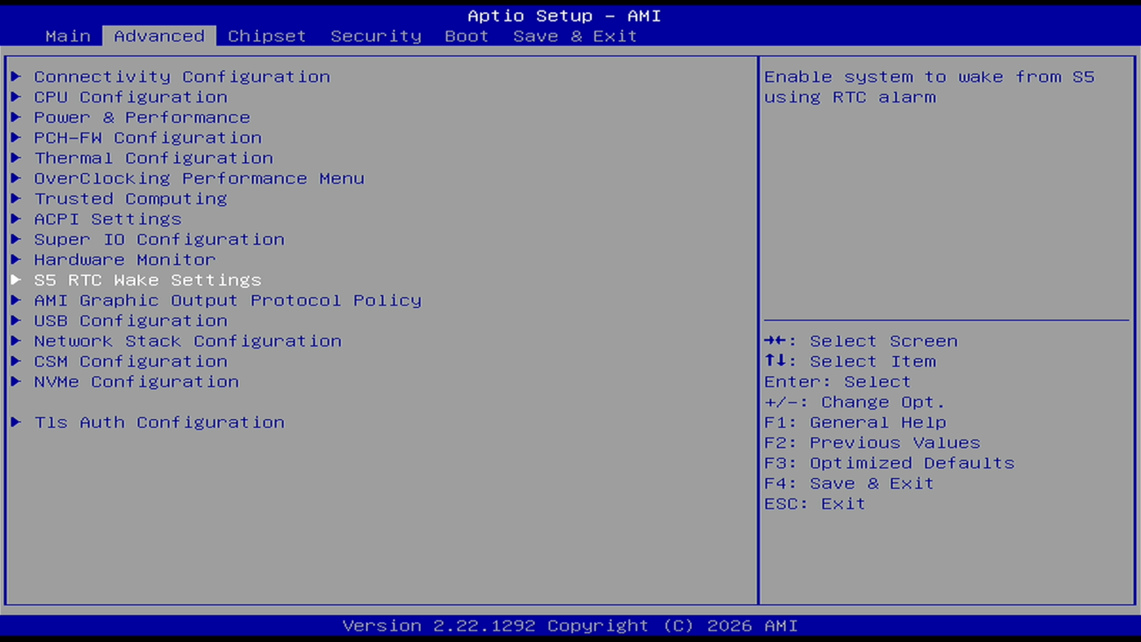Click arrow beside Power & Performance

(16, 117)
